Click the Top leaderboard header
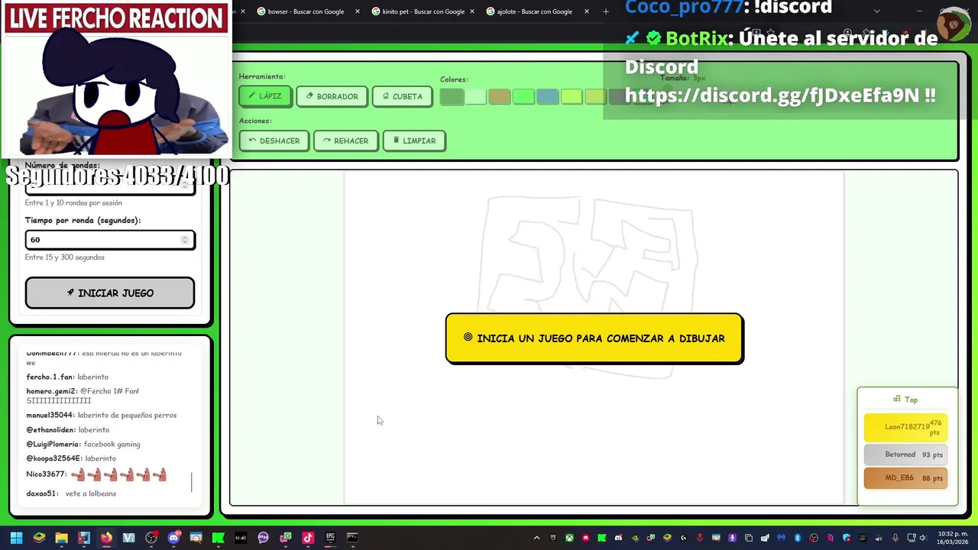The image size is (978, 550). 905,400
